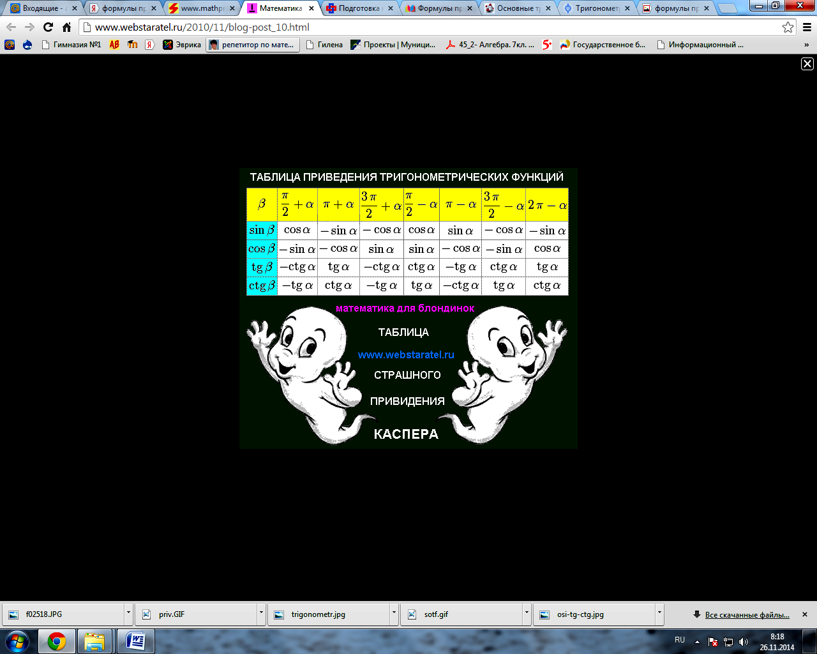The width and height of the screenshot is (817, 654).
Task: Open the 'Информационный ...' bookmark
Action: (700, 45)
